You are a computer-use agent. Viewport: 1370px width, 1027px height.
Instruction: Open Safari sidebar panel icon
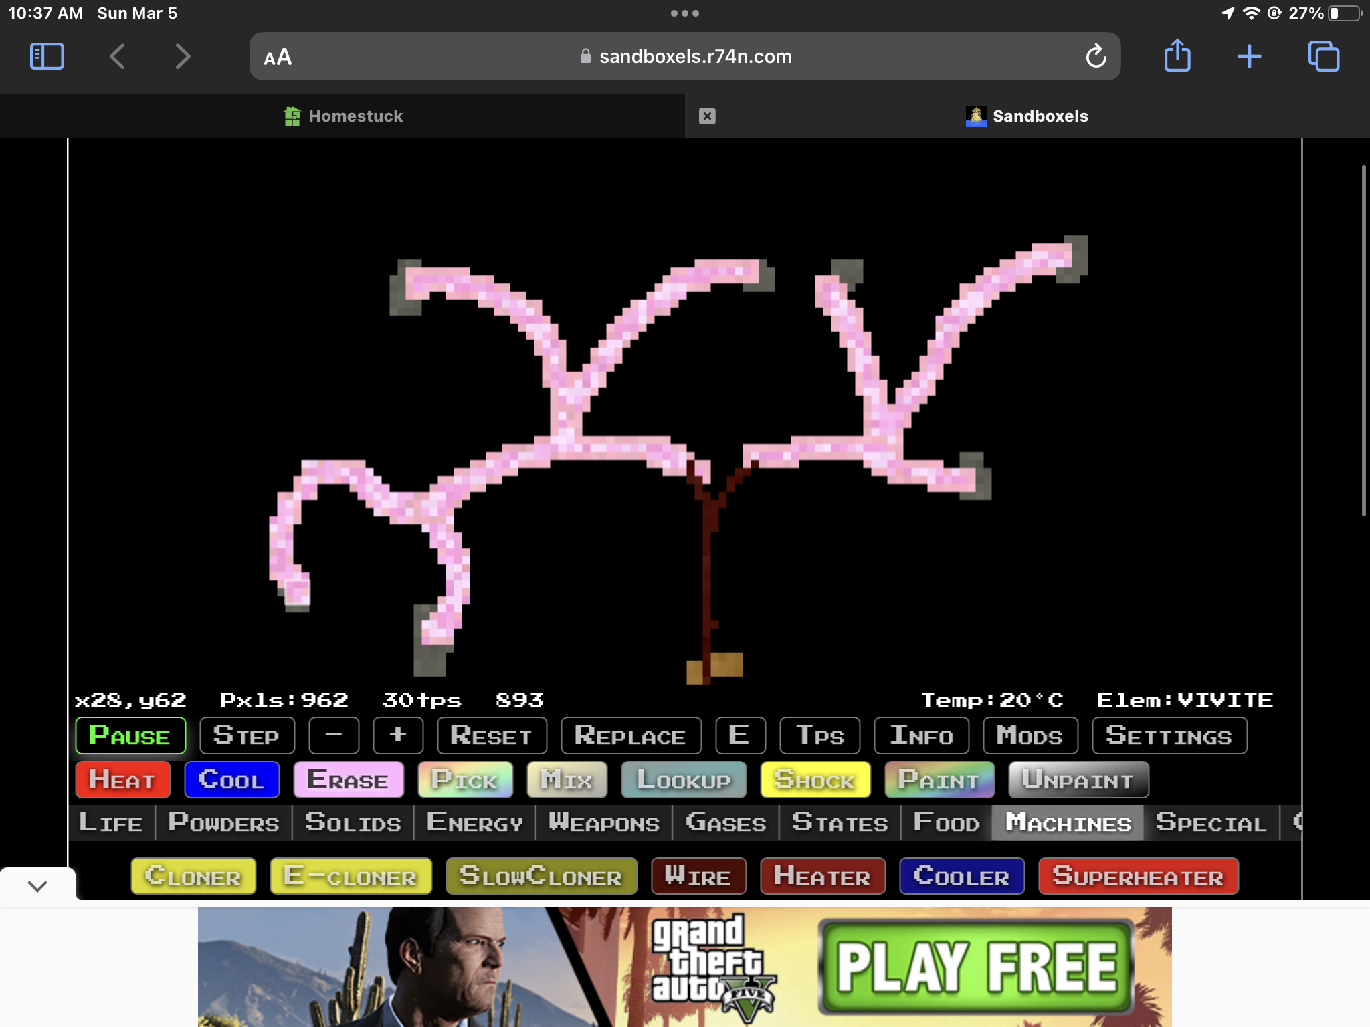click(x=47, y=56)
